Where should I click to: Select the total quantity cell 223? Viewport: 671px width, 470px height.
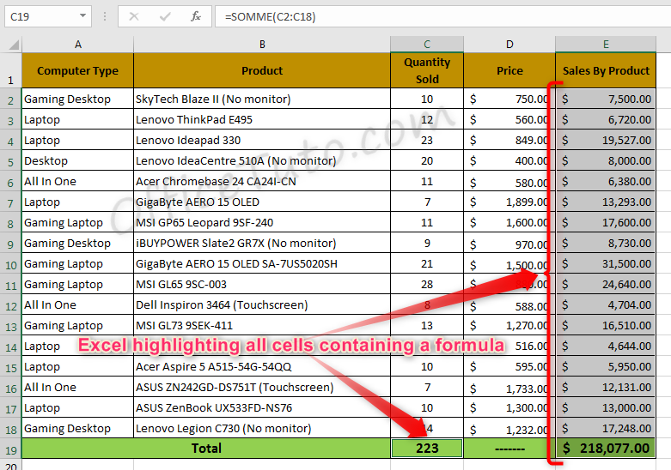[x=427, y=449]
